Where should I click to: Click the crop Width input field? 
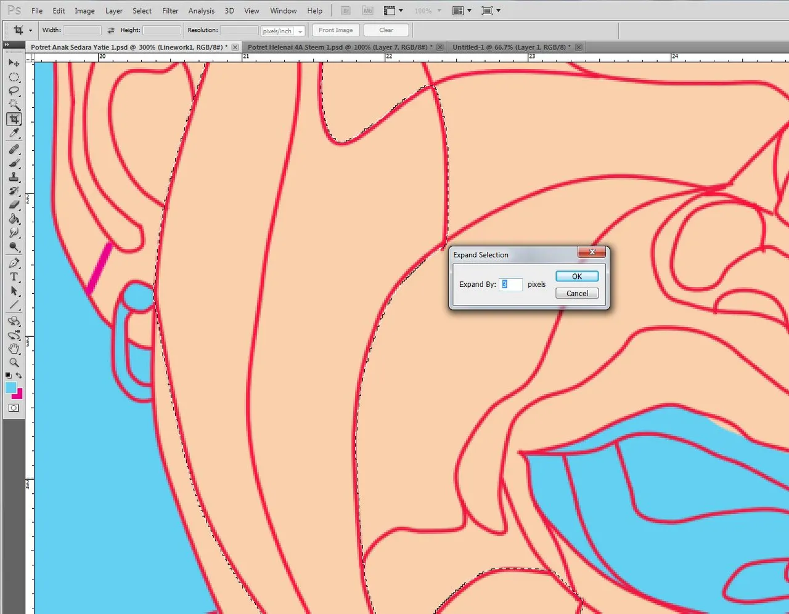pyautogui.click(x=82, y=30)
